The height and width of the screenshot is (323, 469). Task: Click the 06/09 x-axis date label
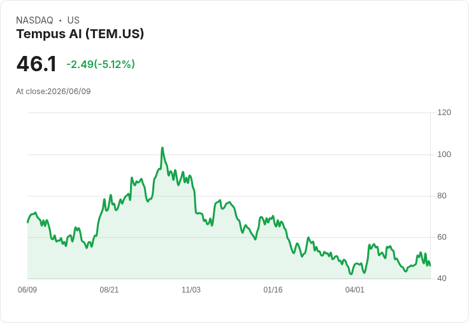pos(27,290)
